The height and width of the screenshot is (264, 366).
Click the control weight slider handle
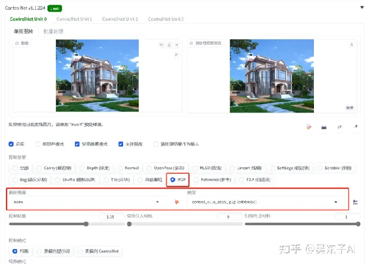tap(86, 224)
